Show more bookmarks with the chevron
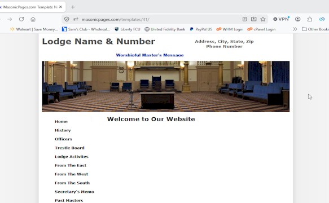 click(x=295, y=29)
